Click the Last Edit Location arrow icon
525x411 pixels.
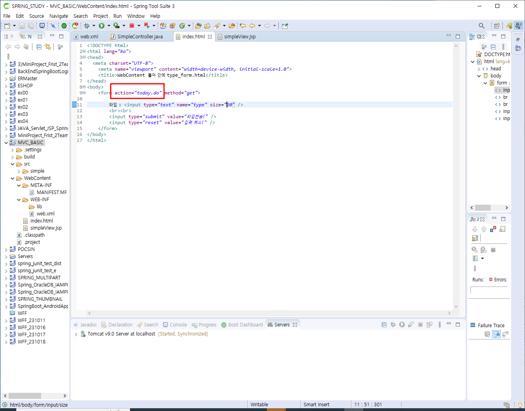pos(243,26)
